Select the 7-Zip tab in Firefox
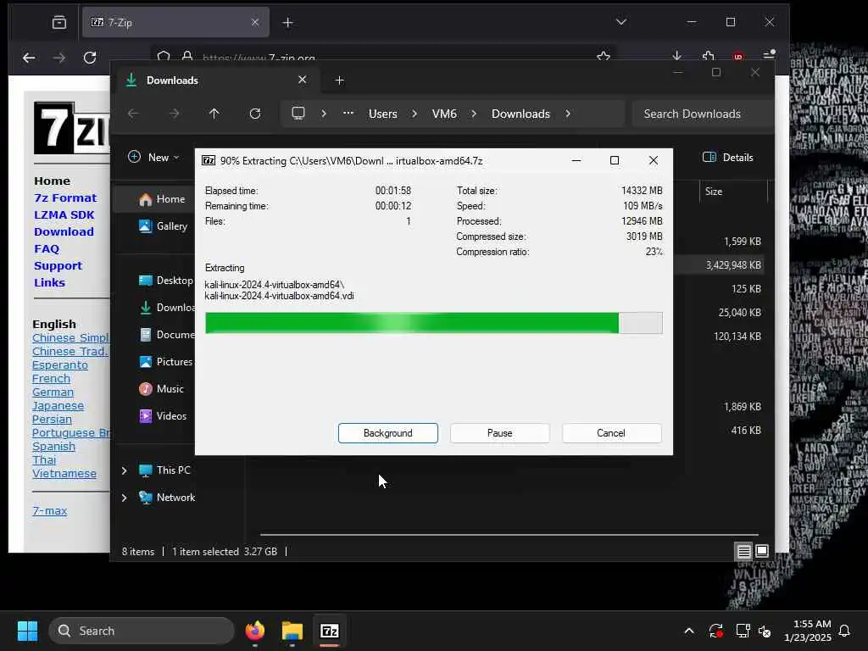Screen dimensions: 868x651 click(x=175, y=22)
